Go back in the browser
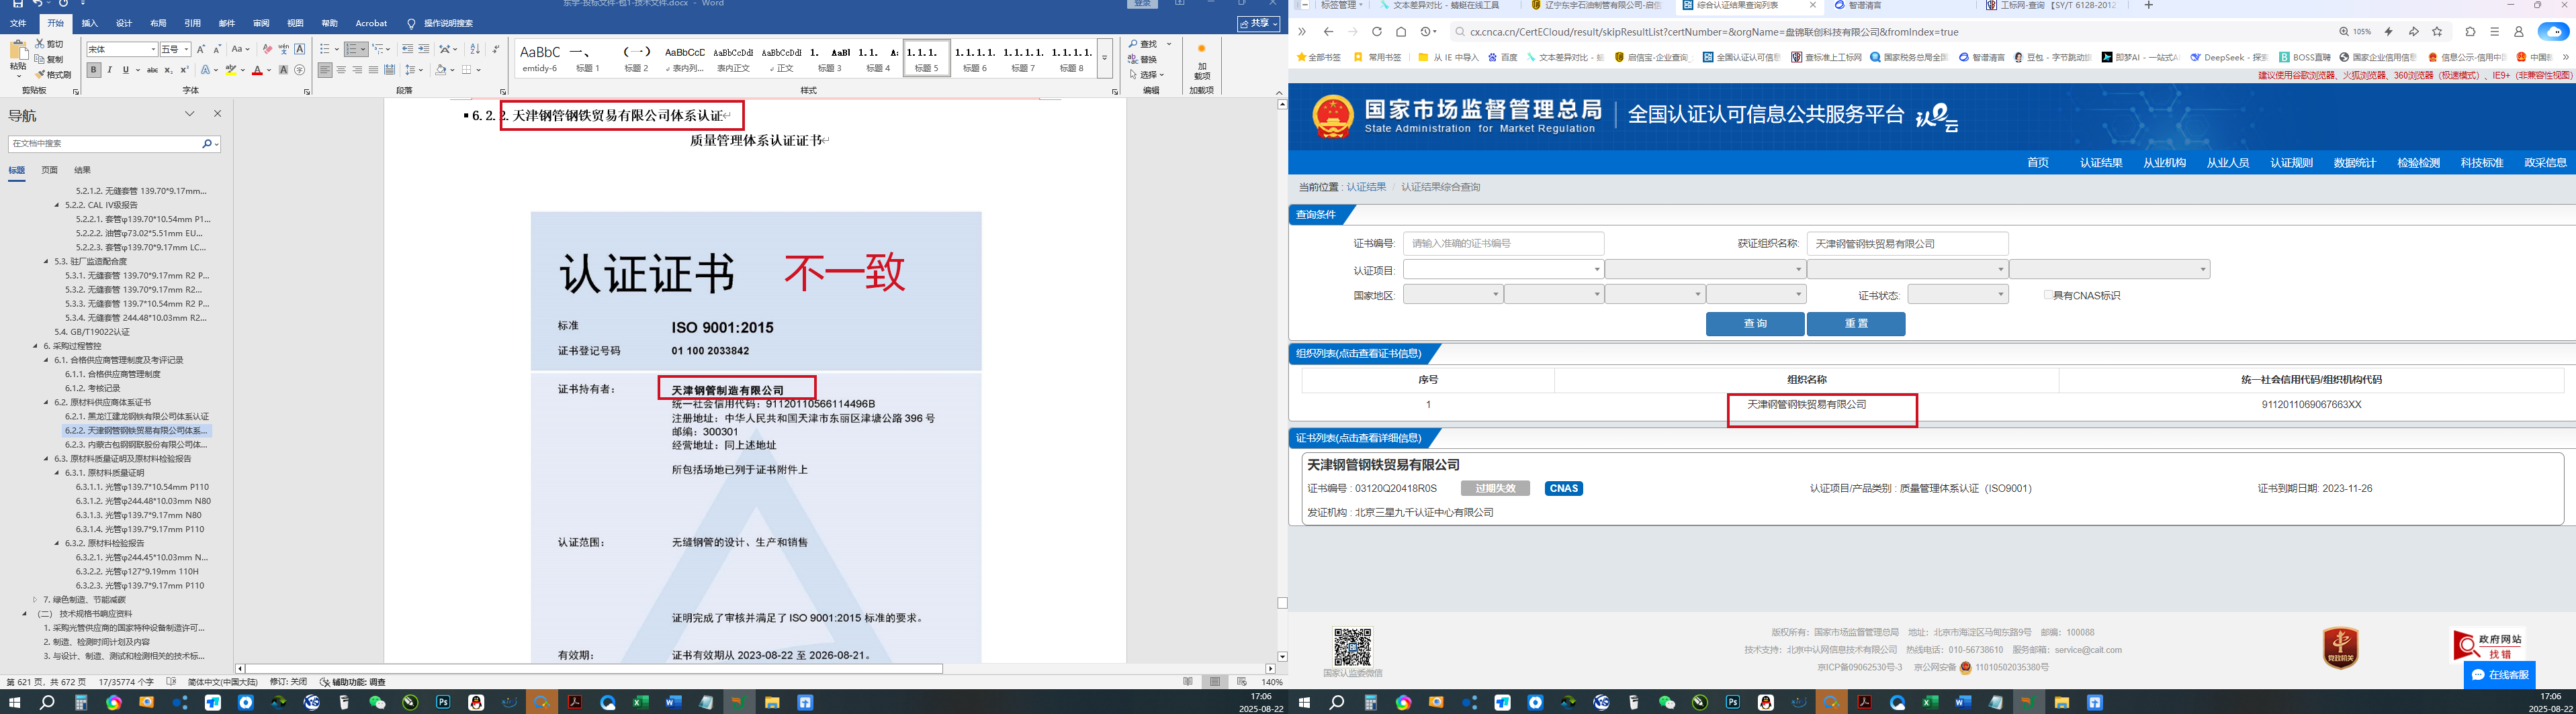This screenshot has width=2576, height=714. pyautogui.click(x=1328, y=32)
